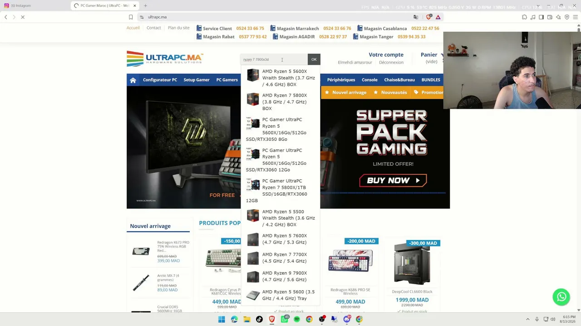Open the browser hamburger menu

[x=576, y=17]
